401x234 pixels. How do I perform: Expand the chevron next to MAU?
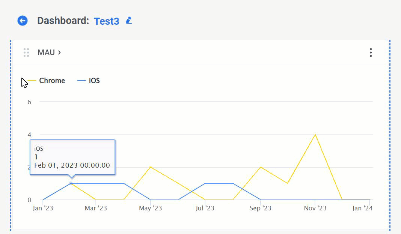click(59, 52)
